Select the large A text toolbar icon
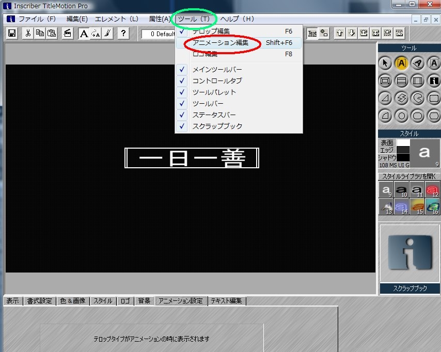 84,33
